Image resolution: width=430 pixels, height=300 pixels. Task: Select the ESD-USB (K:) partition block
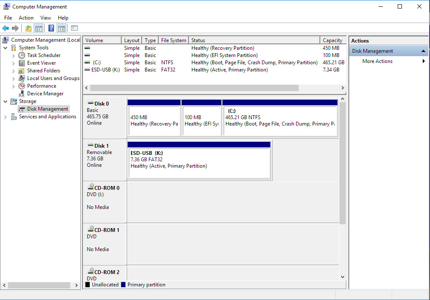point(199,163)
